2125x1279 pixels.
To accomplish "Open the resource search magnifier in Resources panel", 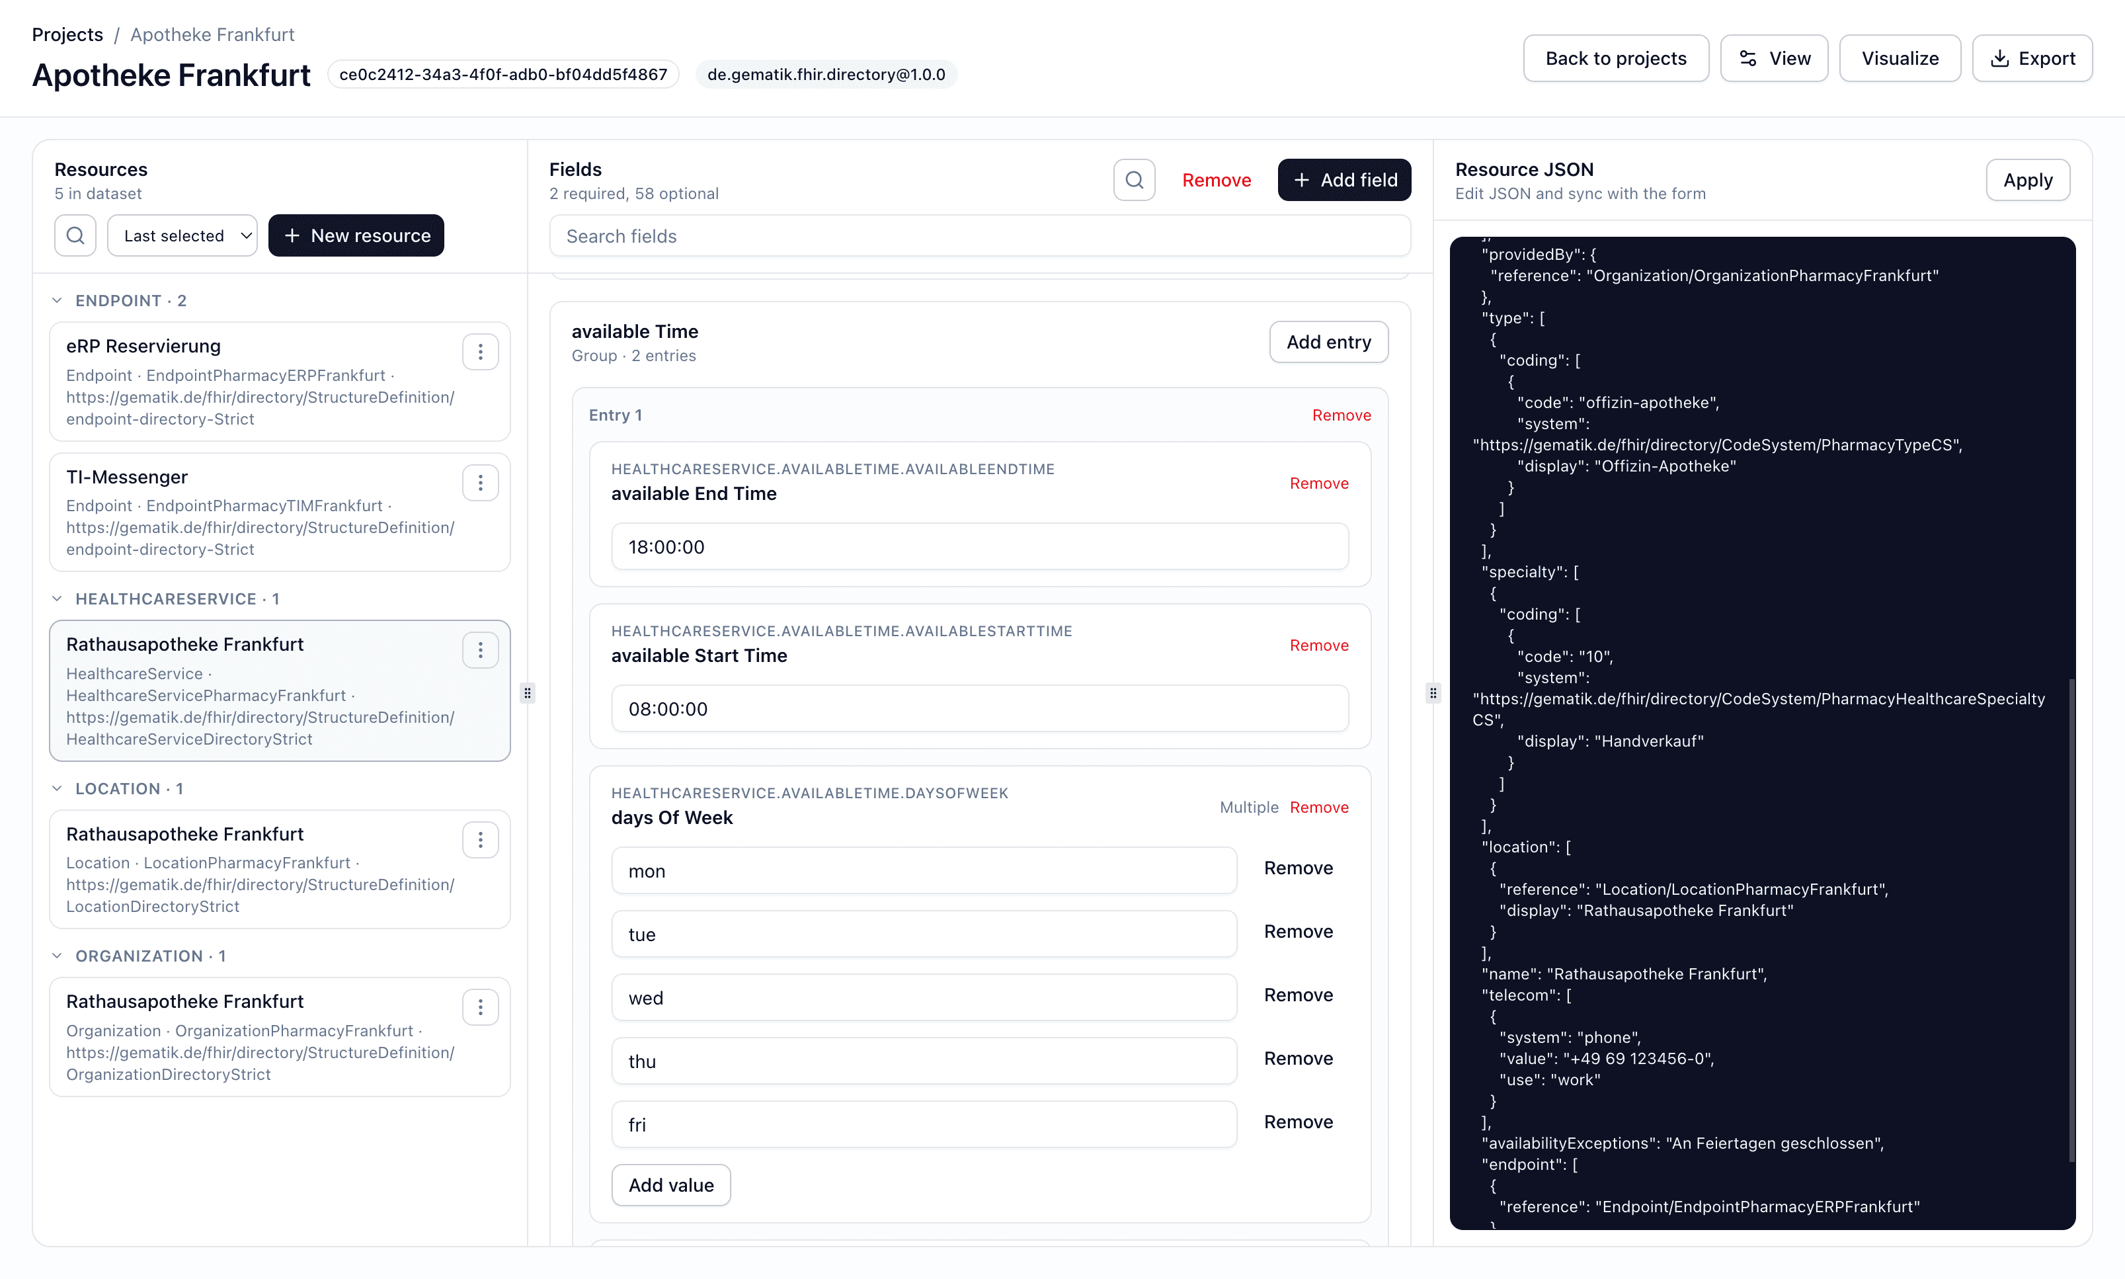I will [x=75, y=234].
